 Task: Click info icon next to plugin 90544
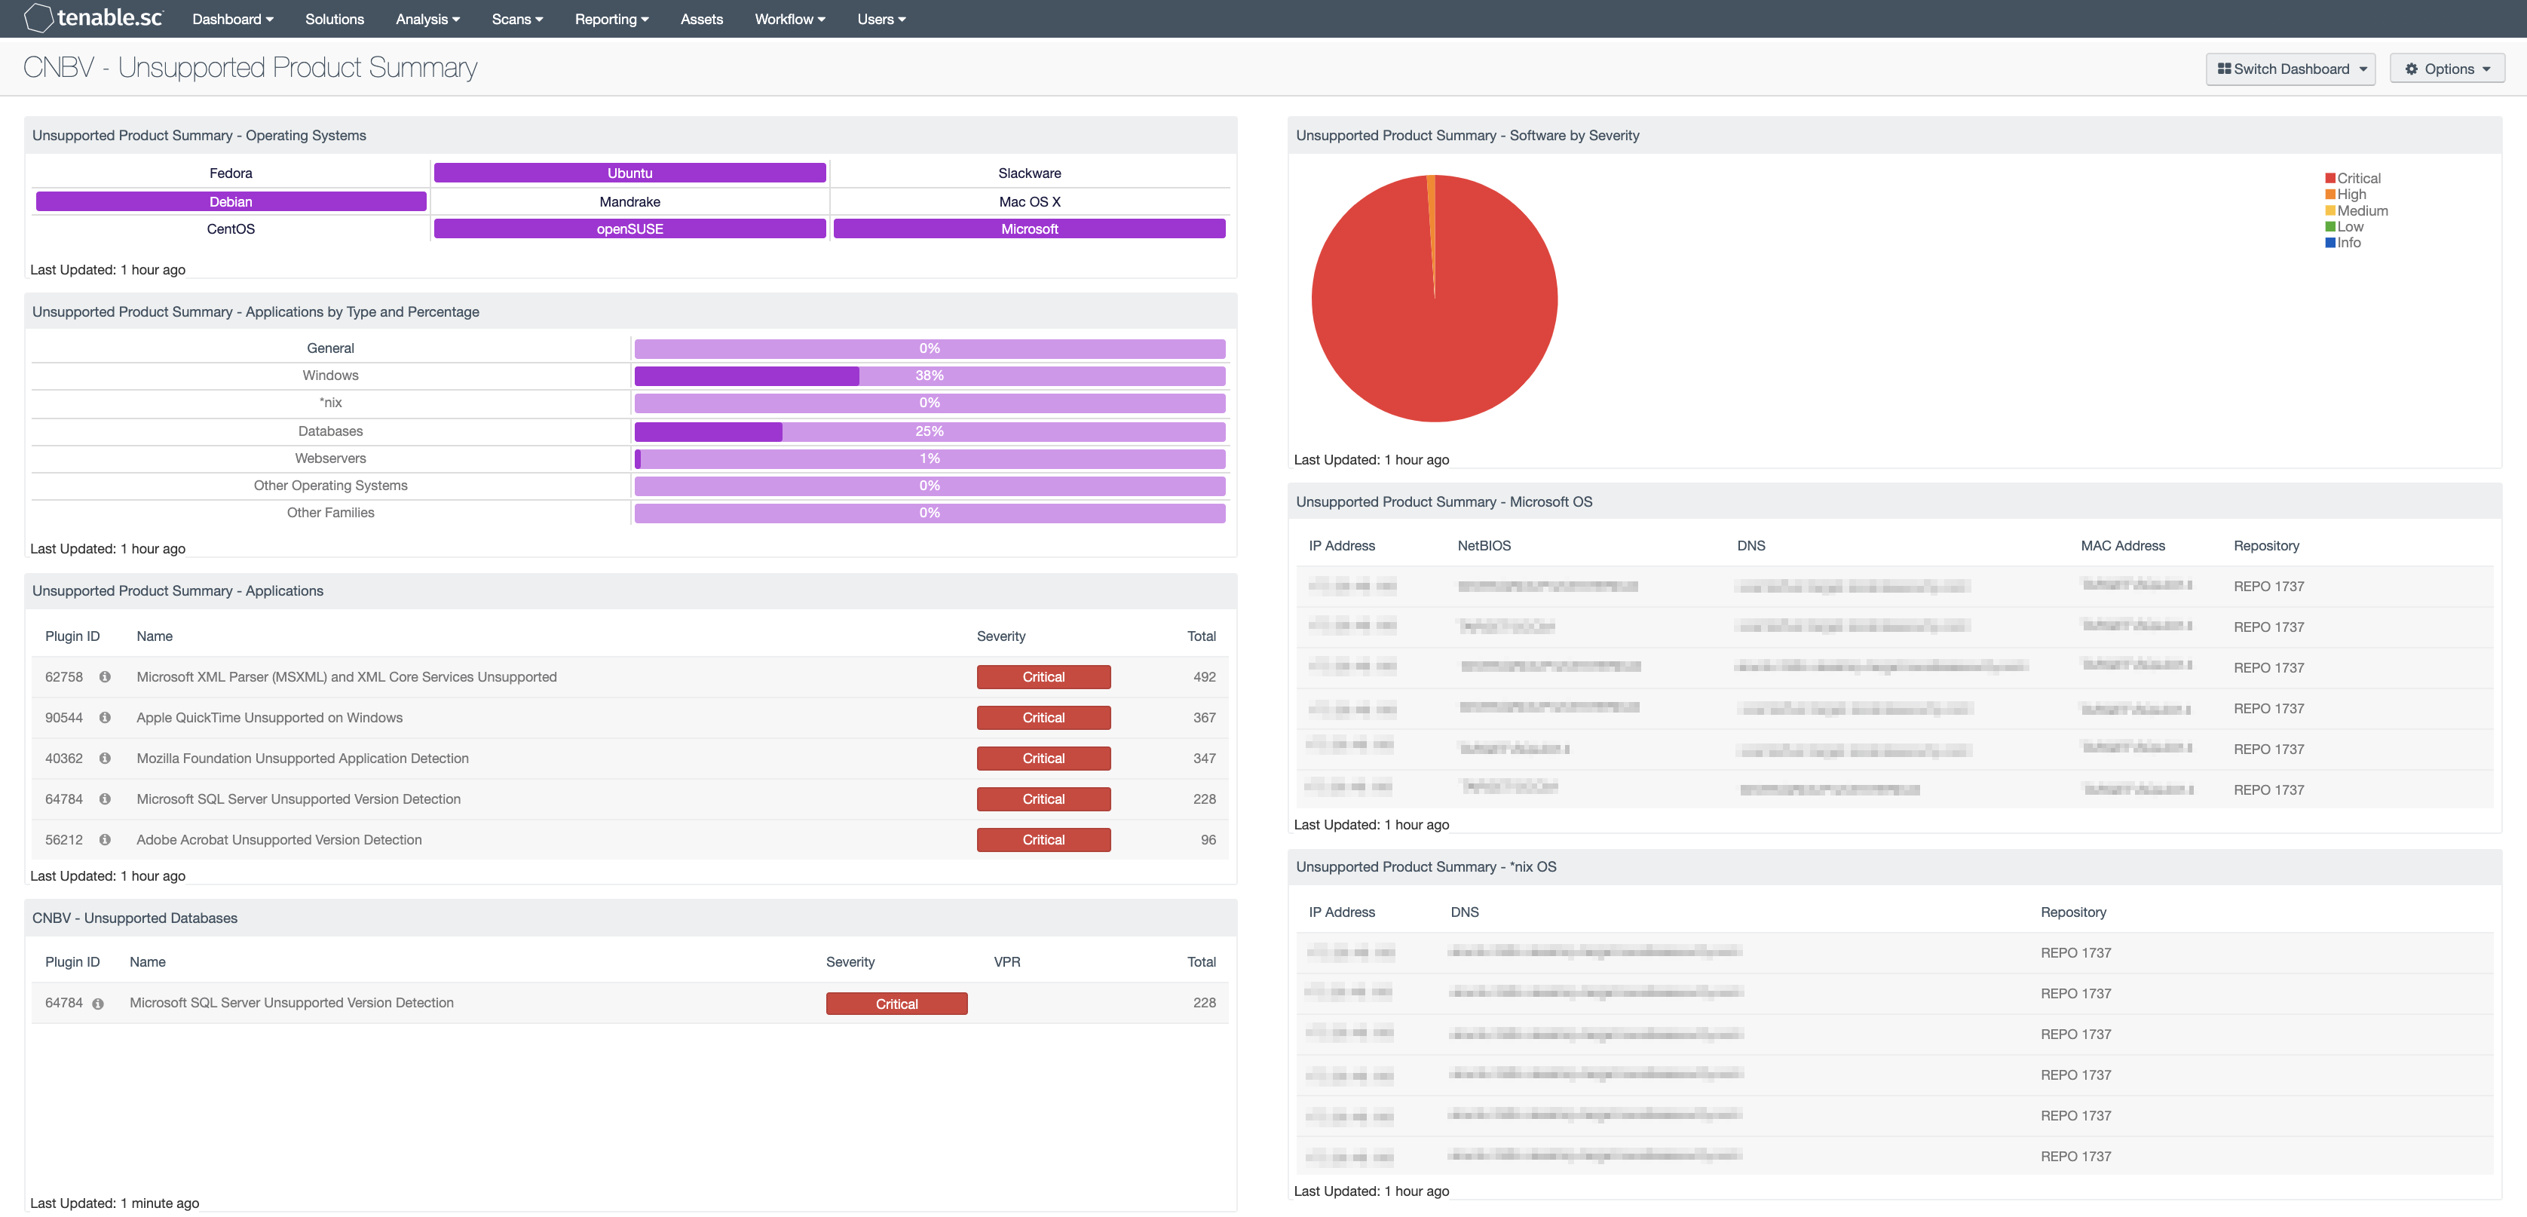[x=105, y=717]
